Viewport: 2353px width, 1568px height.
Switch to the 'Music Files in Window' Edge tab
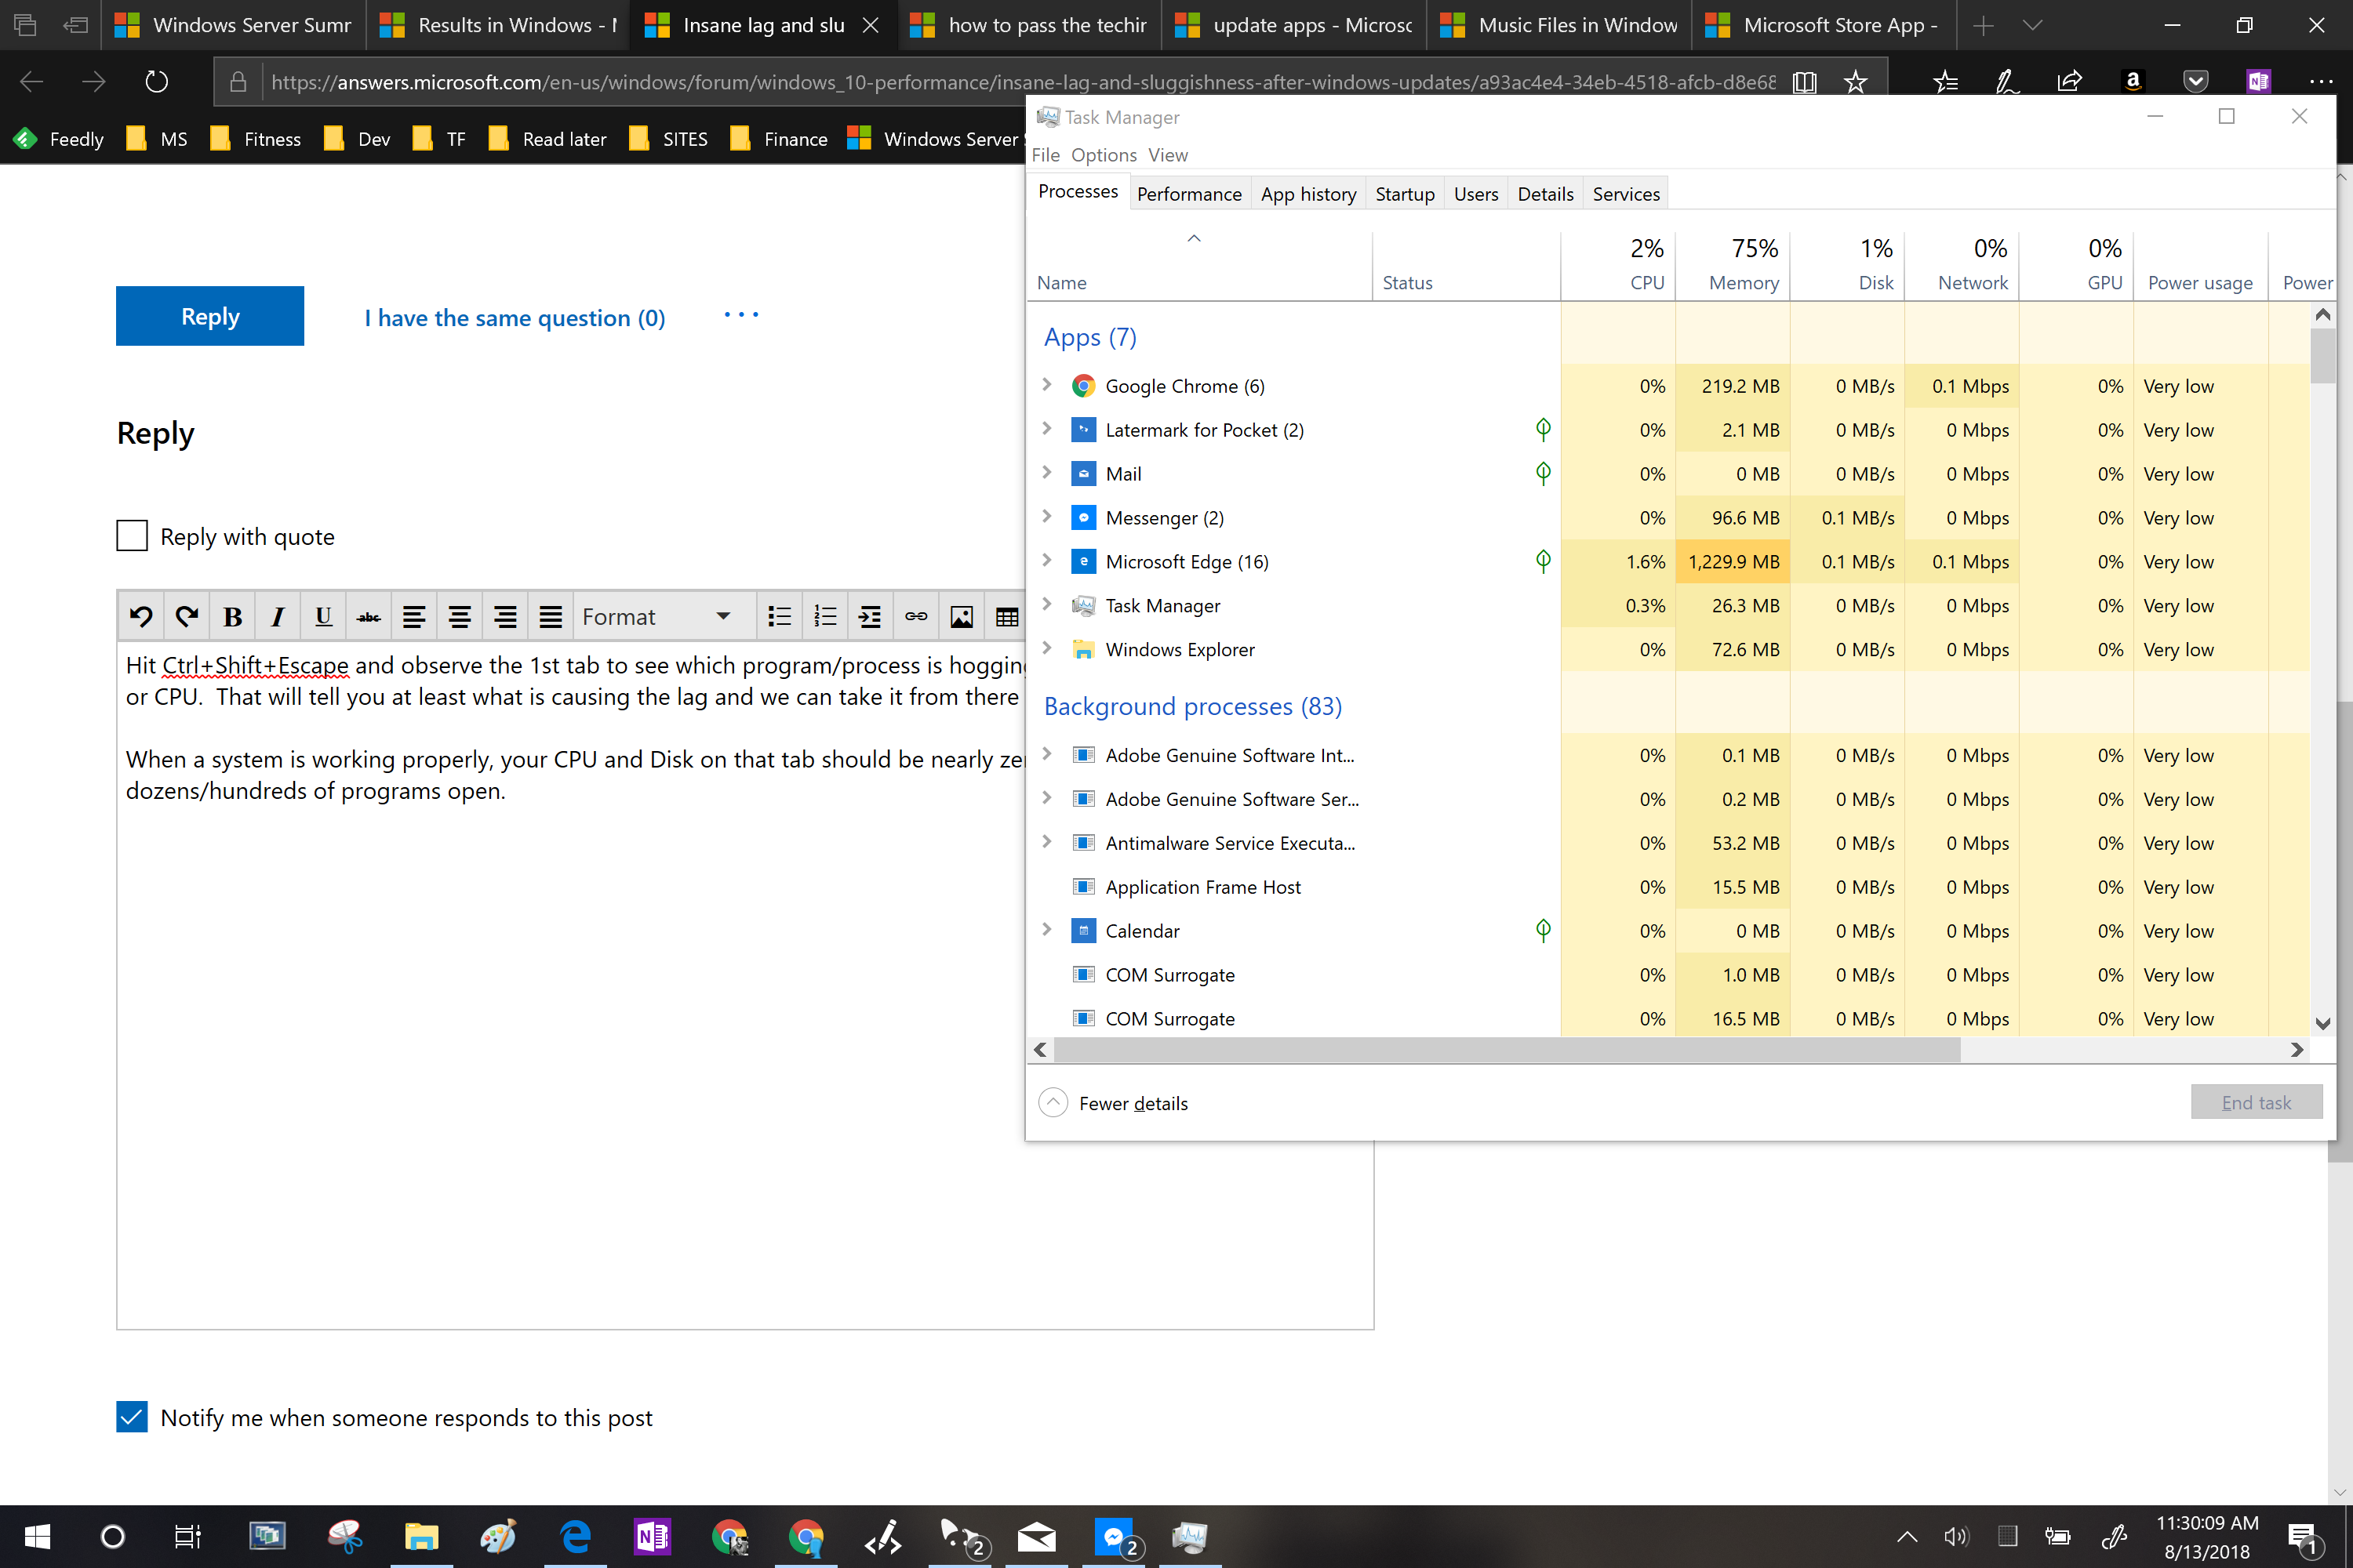point(1561,25)
